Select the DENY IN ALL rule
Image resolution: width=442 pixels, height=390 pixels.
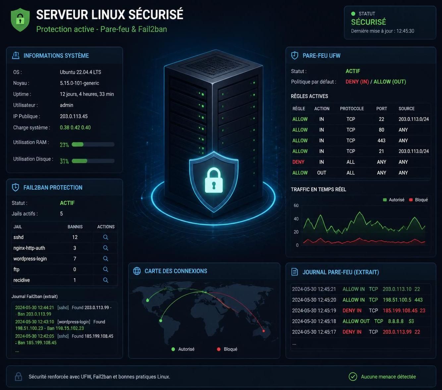click(361, 162)
